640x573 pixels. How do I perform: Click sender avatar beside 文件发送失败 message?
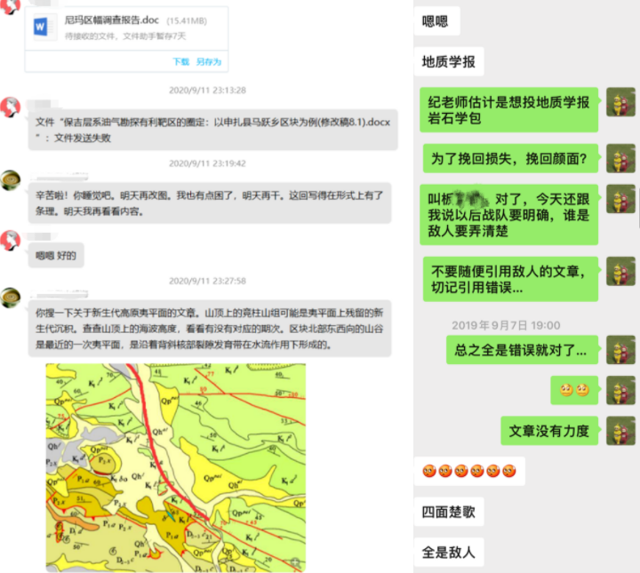[x=10, y=107]
